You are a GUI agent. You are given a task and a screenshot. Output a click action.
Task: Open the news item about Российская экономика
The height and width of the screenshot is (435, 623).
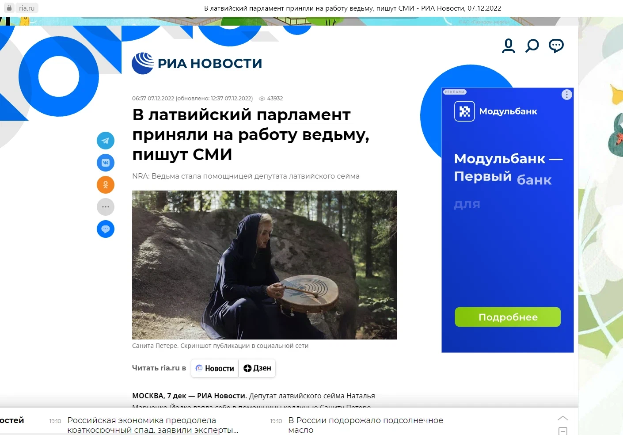(153, 425)
